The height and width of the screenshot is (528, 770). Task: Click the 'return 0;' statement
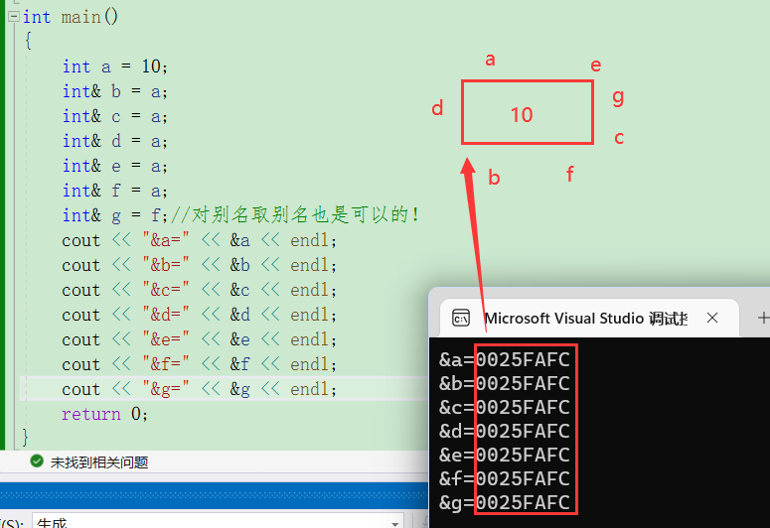point(104,414)
